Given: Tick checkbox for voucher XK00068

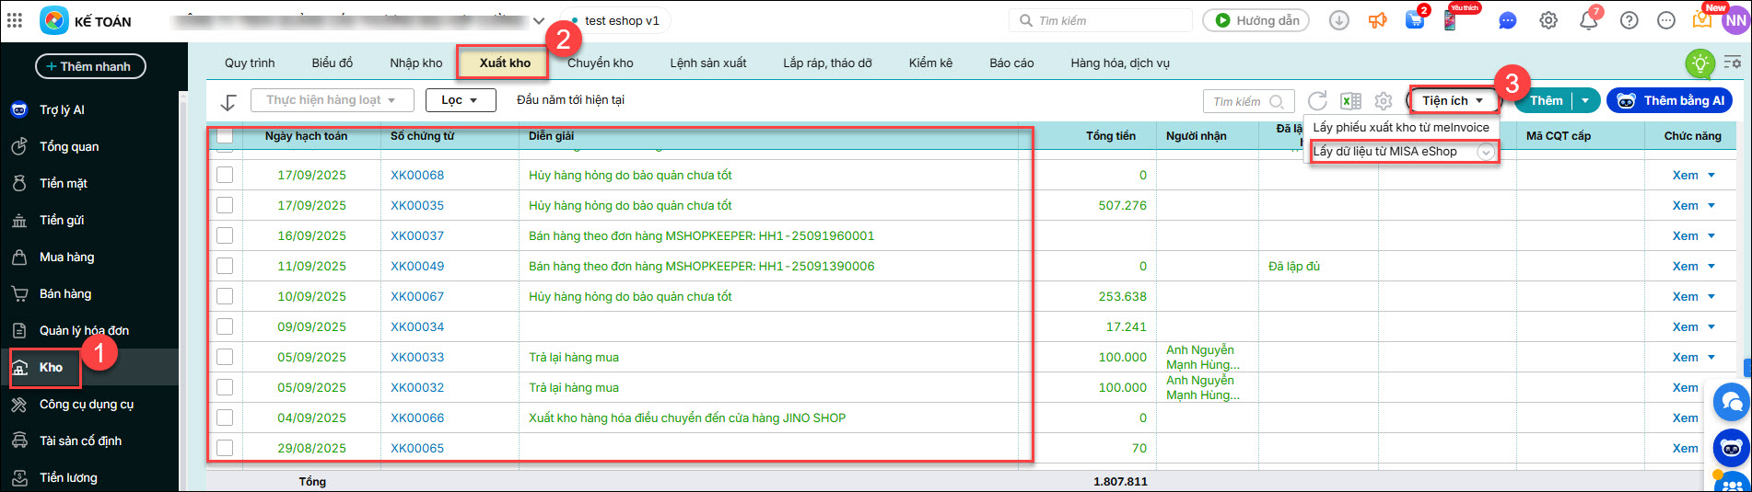Looking at the screenshot, I should point(225,175).
